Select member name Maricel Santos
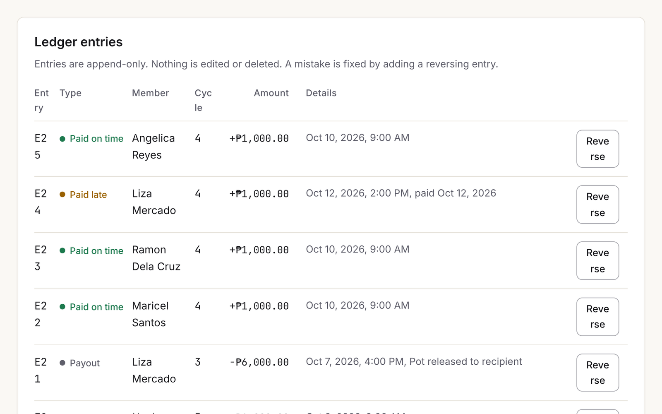The height and width of the screenshot is (414, 662). [150, 314]
